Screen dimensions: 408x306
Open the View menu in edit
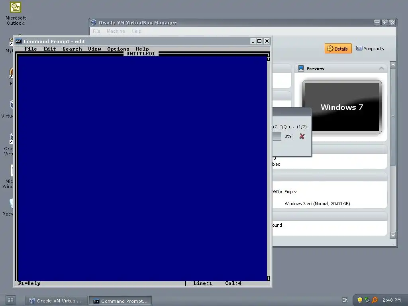pyautogui.click(x=94, y=49)
